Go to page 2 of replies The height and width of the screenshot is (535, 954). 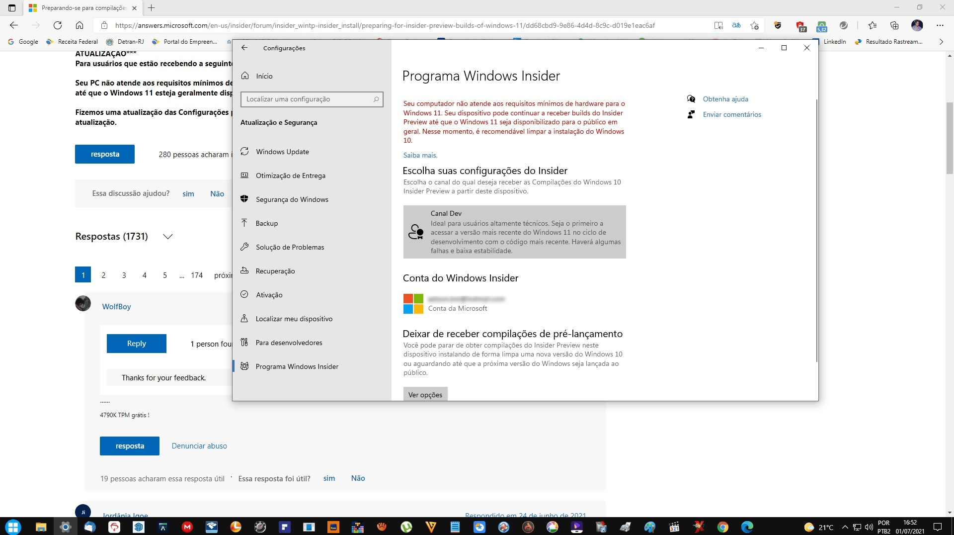(103, 275)
